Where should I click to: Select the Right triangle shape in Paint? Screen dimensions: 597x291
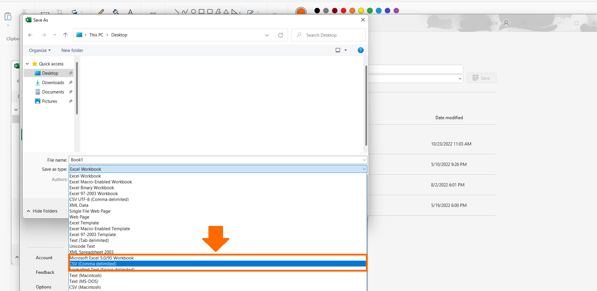(x=234, y=12)
